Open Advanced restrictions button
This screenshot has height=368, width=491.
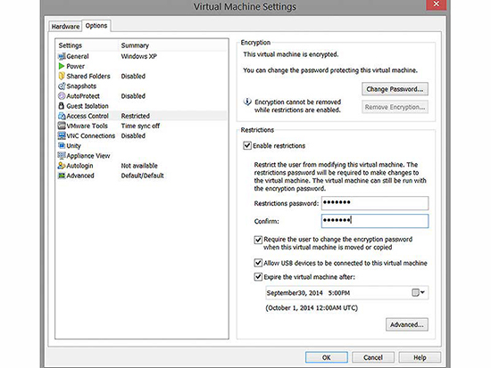[x=407, y=324]
